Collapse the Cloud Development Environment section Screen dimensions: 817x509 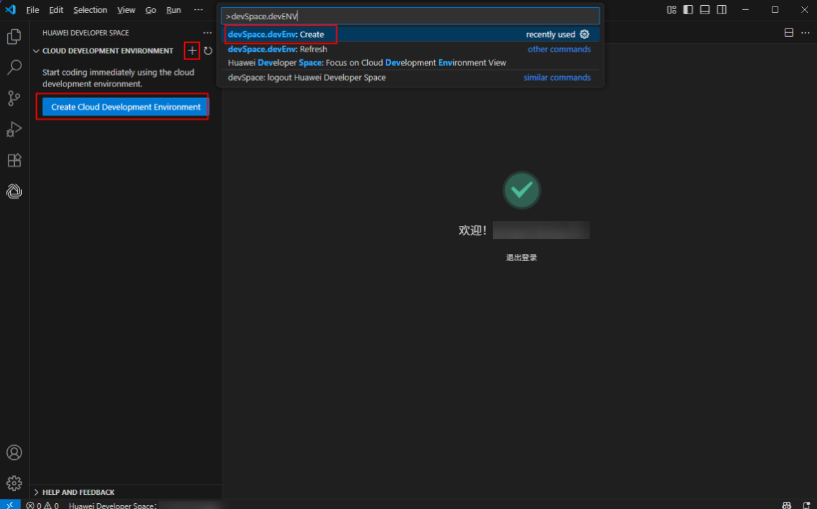click(x=36, y=50)
